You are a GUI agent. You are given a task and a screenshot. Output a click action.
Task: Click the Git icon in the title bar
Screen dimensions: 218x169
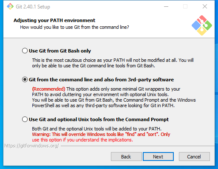(x=10, y=6)
